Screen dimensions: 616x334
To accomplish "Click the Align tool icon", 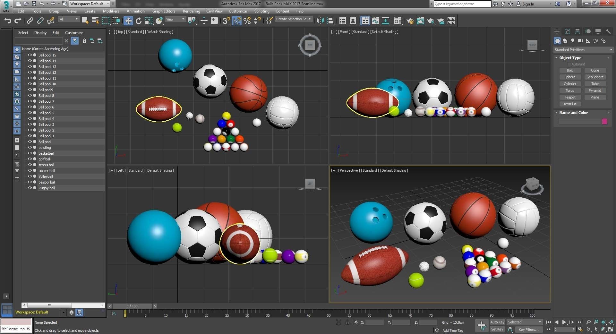I will pyautogui.click(x=330, y=21).
